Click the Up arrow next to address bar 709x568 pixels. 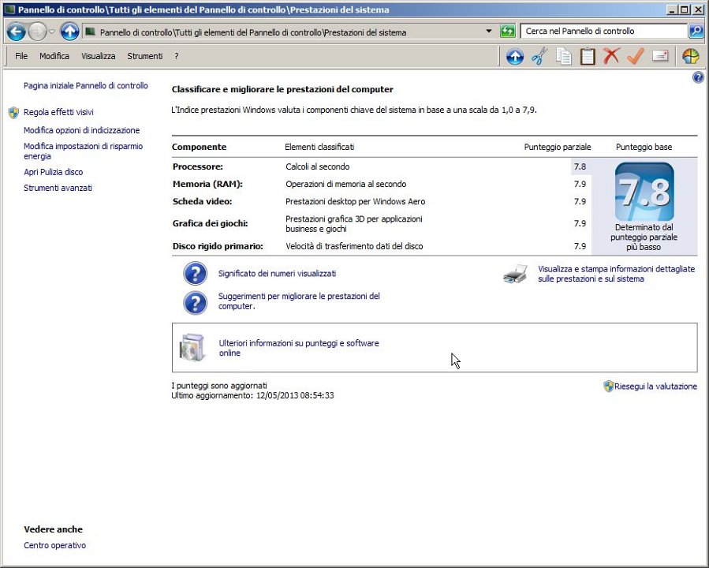point(69,32)
